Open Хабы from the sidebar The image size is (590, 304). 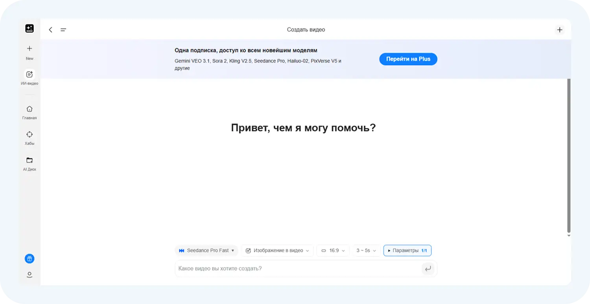point(29,137)
